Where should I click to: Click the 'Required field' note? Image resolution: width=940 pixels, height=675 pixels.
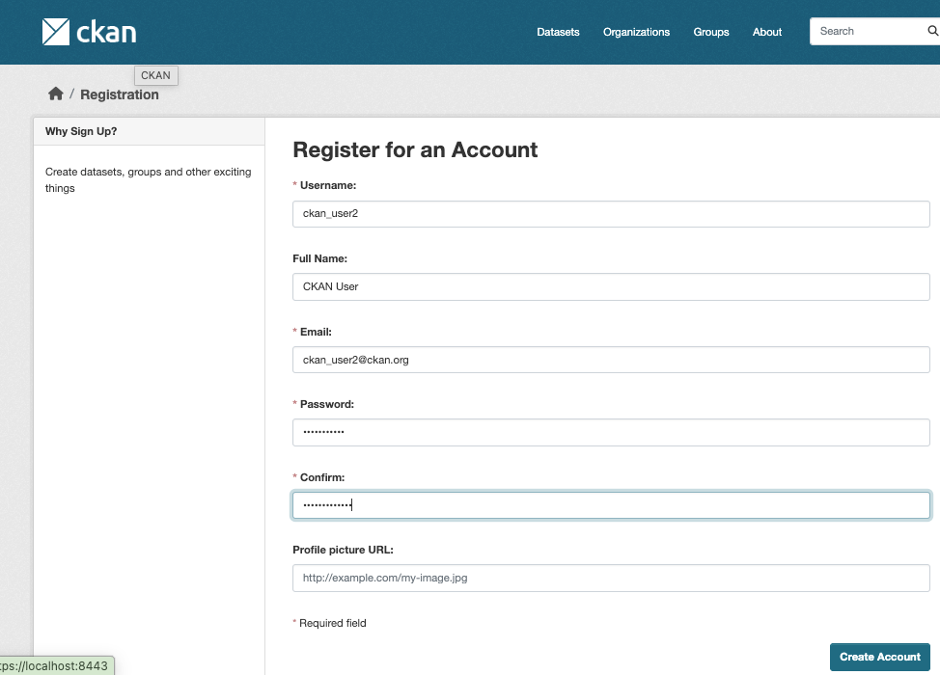pyautogui.click(x=332, y=623)
